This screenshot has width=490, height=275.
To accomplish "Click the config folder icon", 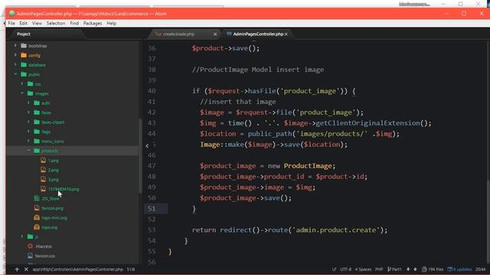I will tap(24, 55).
